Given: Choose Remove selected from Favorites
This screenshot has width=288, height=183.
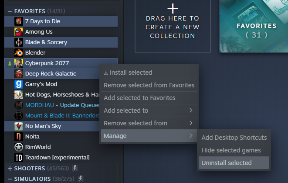Looking at the screenshot, I should coord(149,85).
